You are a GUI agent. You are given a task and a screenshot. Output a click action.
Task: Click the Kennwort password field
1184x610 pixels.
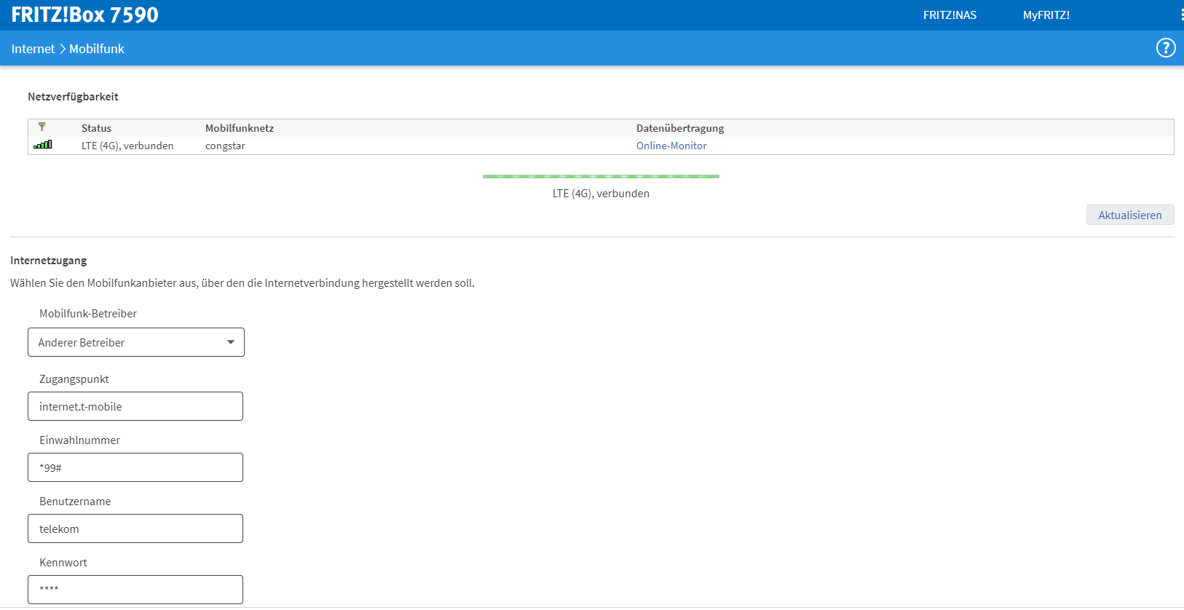coord(135,590)
